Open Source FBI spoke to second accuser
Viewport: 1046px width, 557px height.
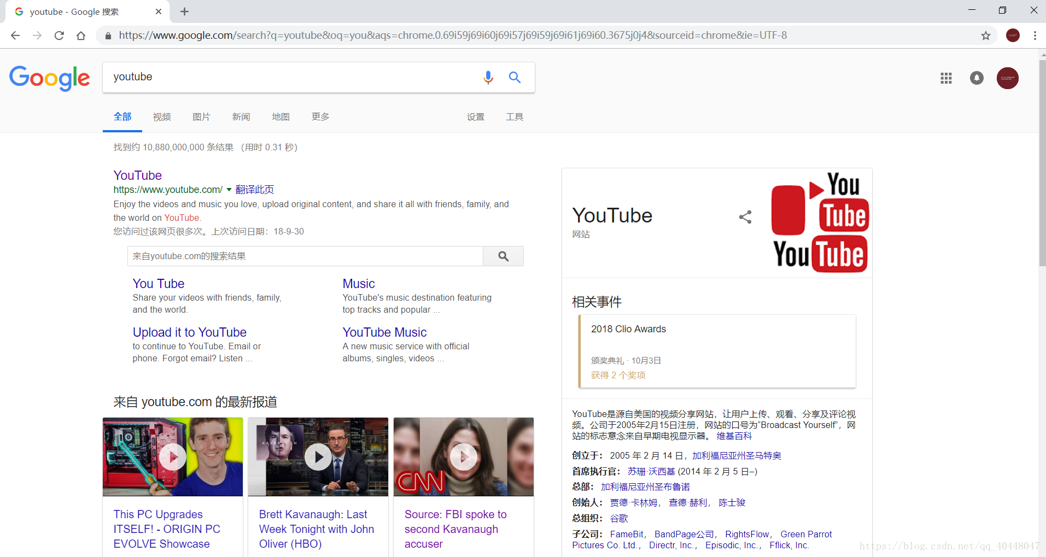click(455, 529)
